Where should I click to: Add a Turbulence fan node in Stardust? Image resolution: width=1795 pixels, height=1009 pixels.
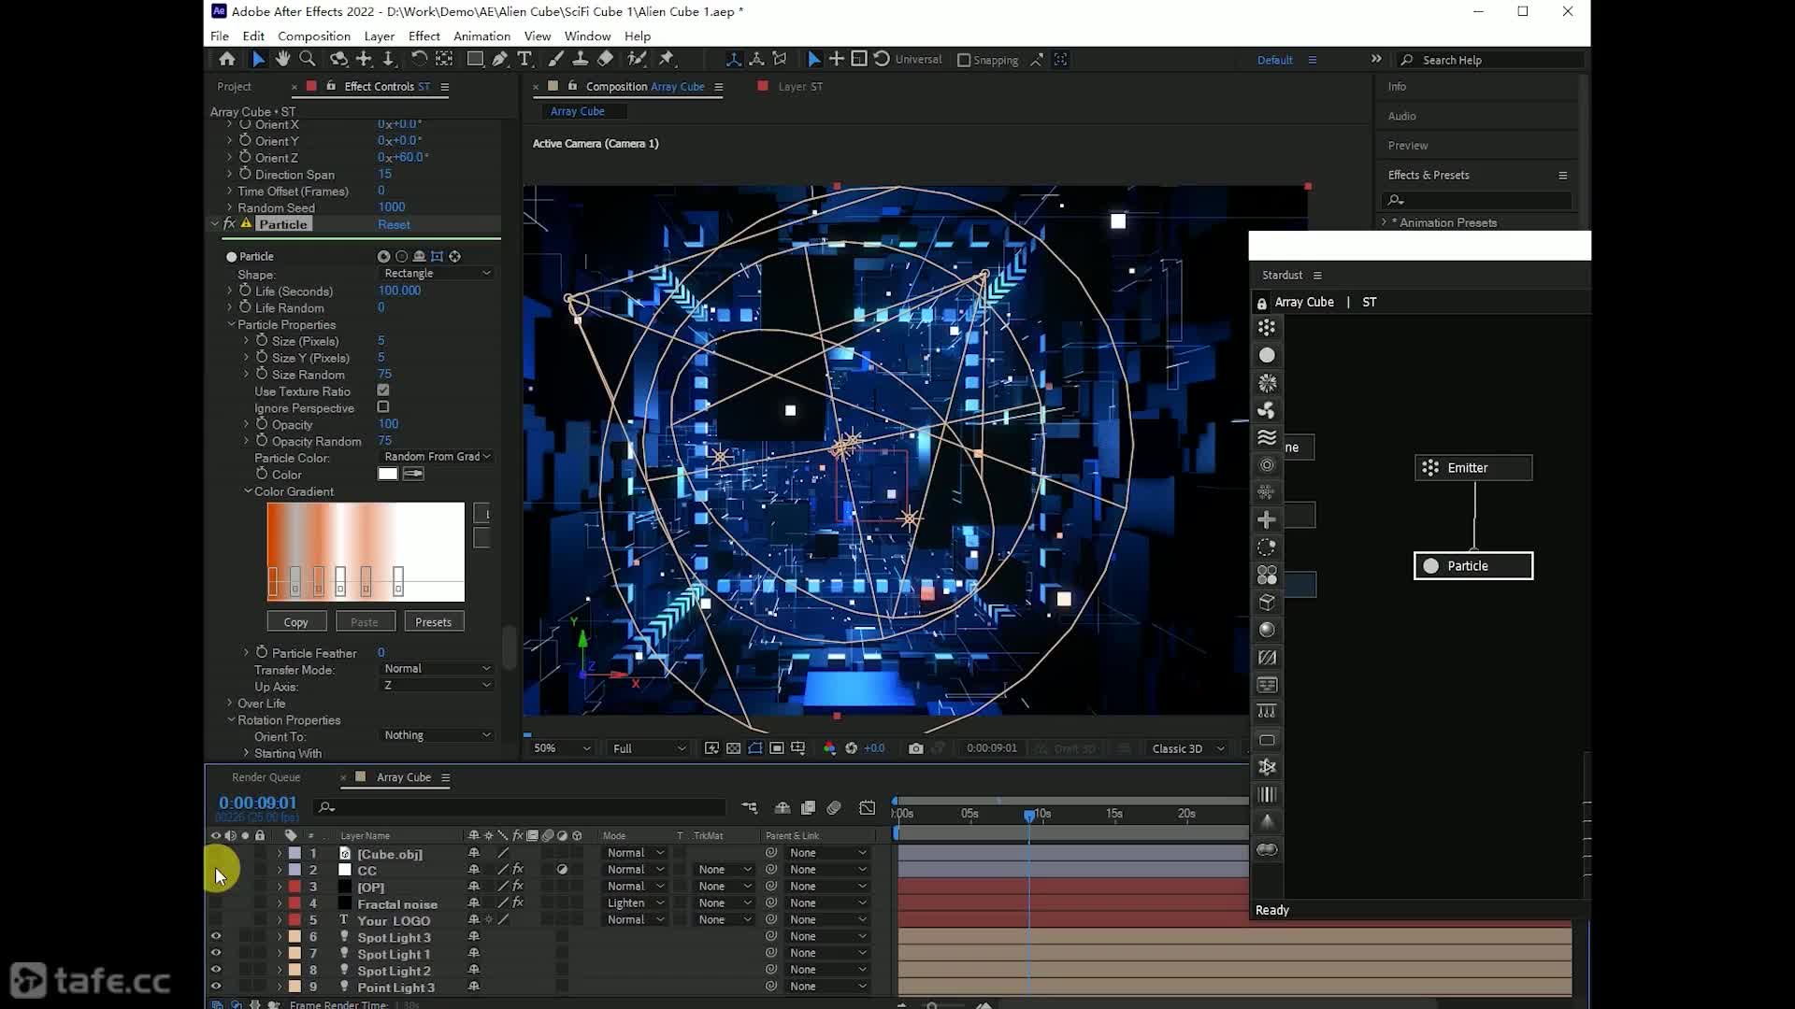(1267, 410)
